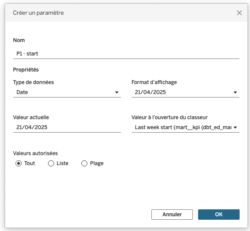Screen dimensions: 250x231
Task: Close the Créer un paramètre dialog
Action: point(239,13)
